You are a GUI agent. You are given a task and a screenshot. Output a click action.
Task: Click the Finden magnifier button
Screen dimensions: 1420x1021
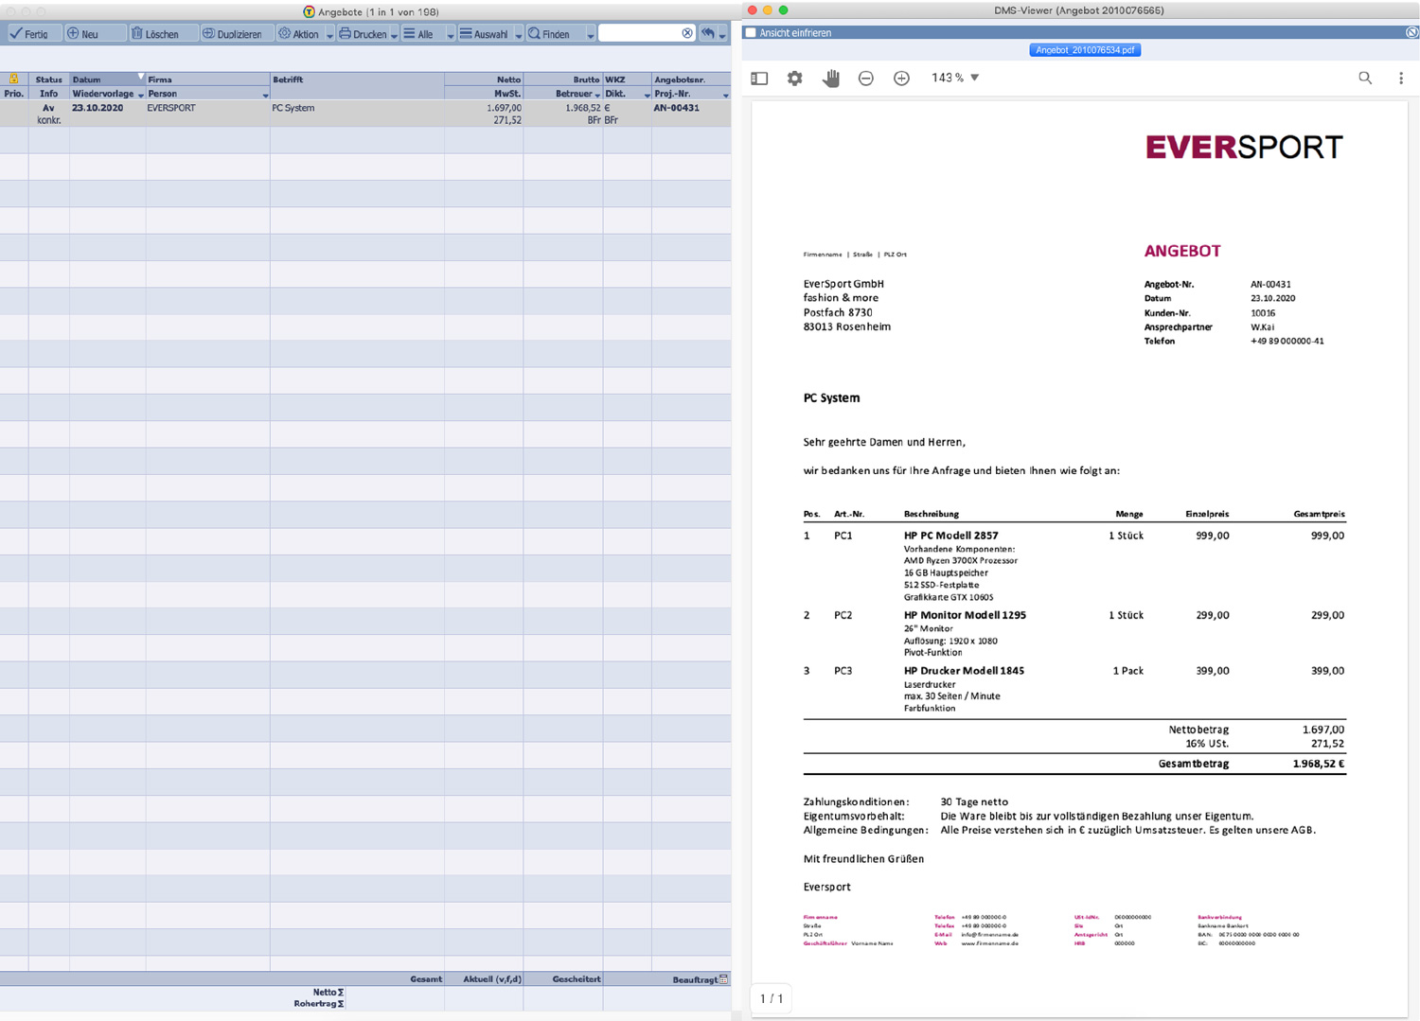click(557, 33)
